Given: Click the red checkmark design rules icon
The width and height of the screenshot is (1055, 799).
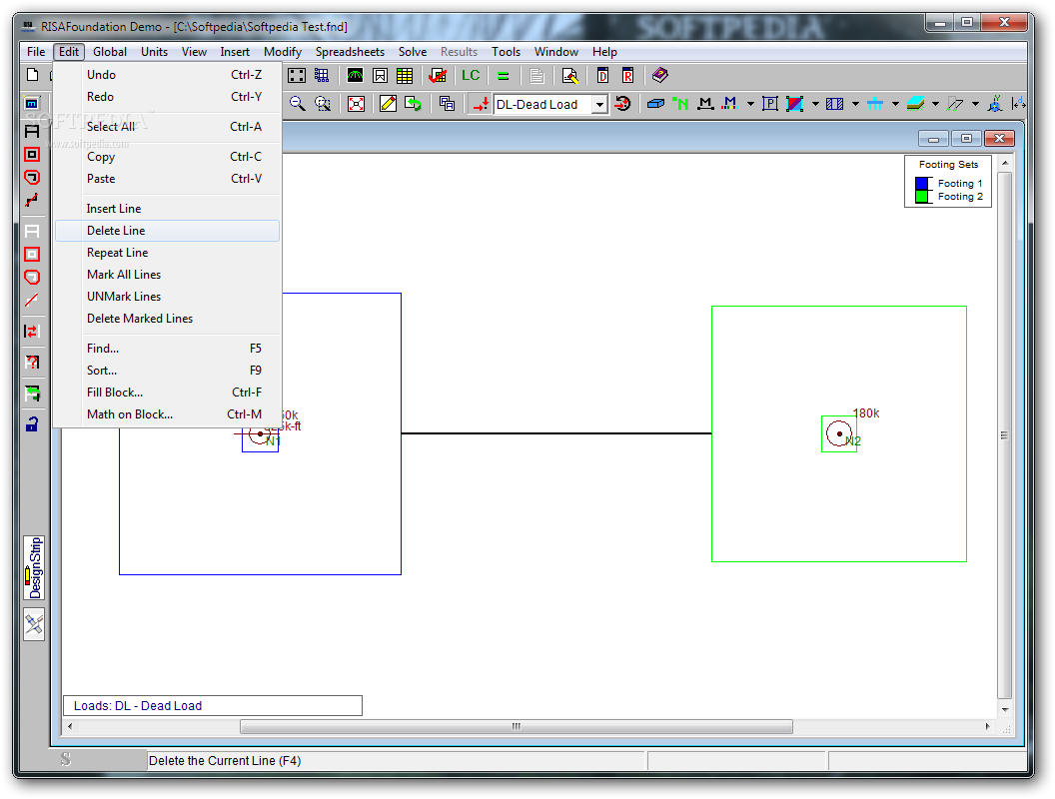Looking at the screenshot, I should click(438, 75).
